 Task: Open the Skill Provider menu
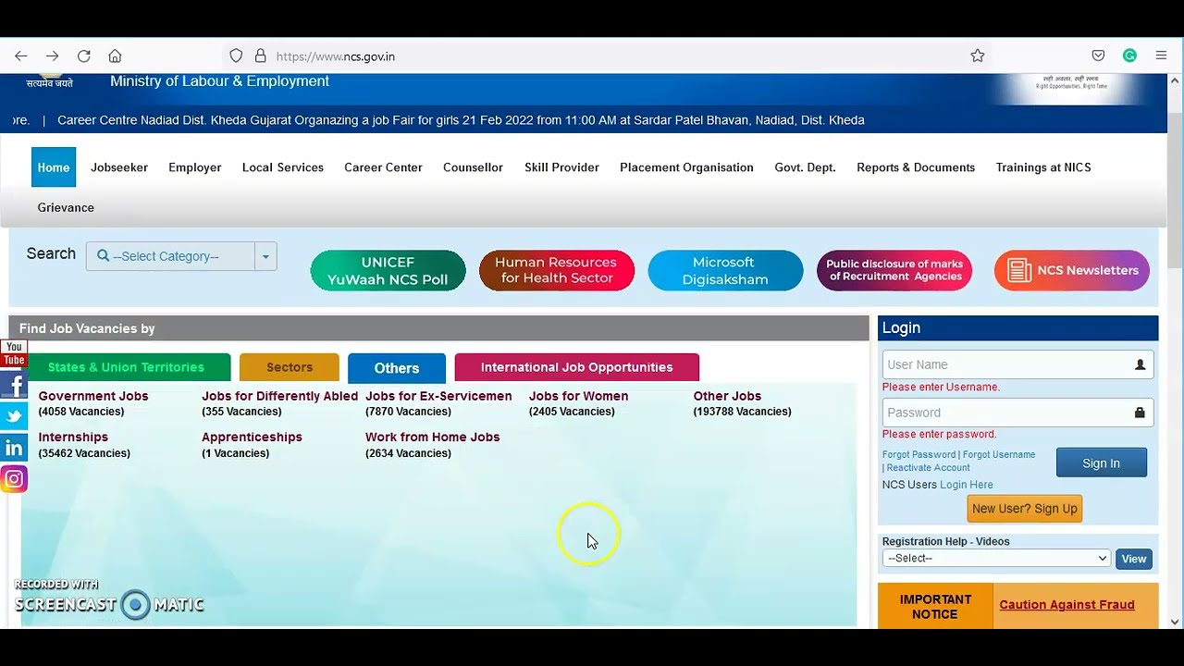[561, 167]
